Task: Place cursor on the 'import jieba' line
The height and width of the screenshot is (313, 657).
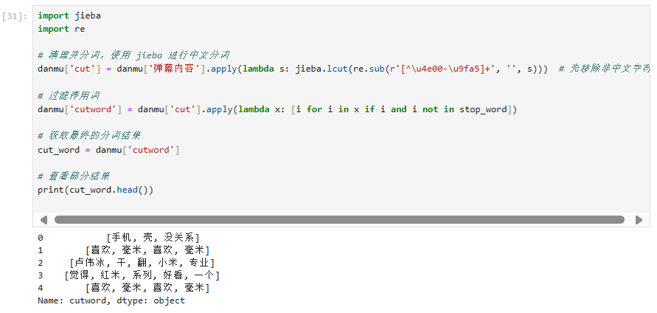Action: coord(69,16)
